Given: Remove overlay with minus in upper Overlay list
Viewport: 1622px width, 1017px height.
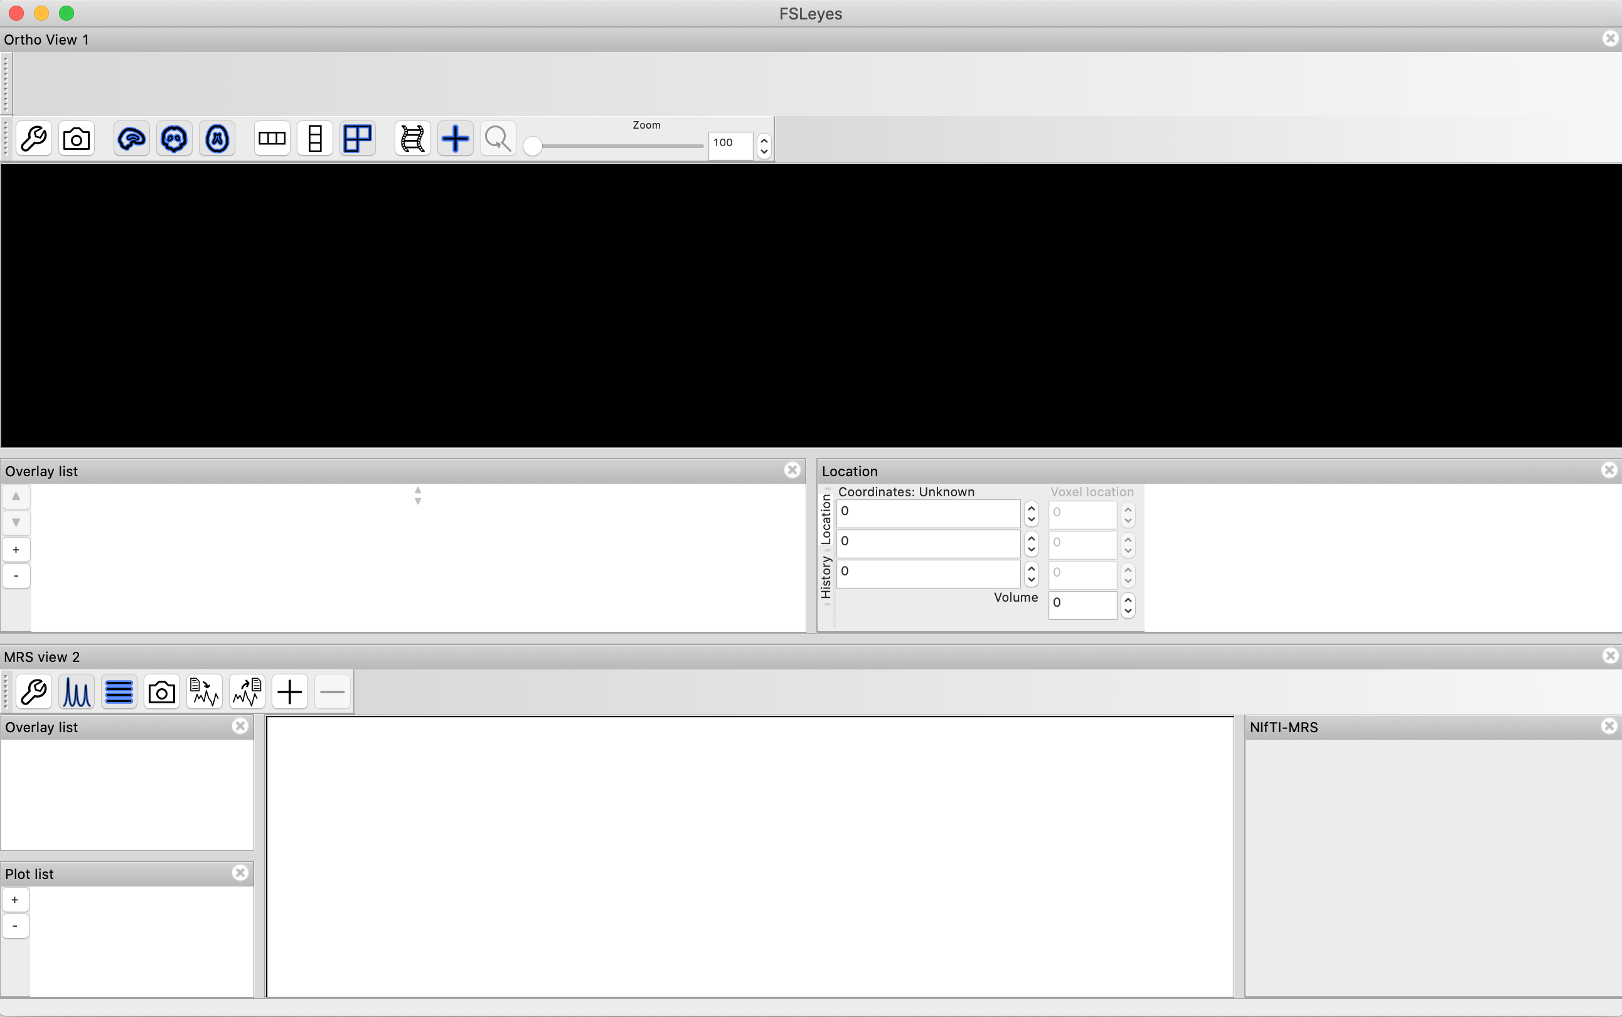Looking at the screenshot, I should [x=16, y=576].
